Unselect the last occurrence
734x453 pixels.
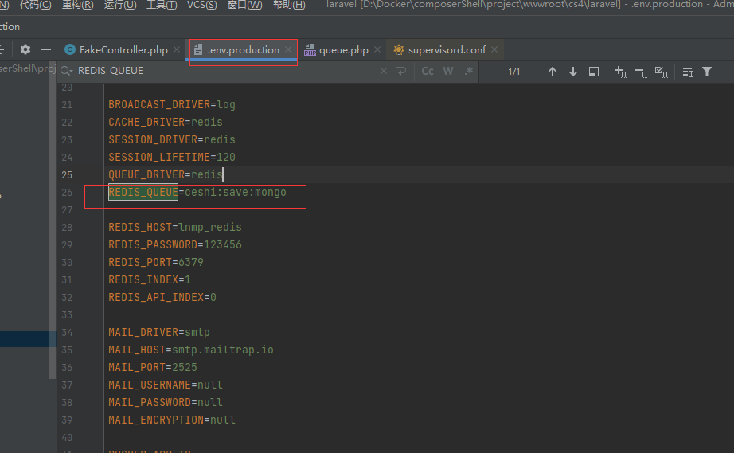(641, 72)
